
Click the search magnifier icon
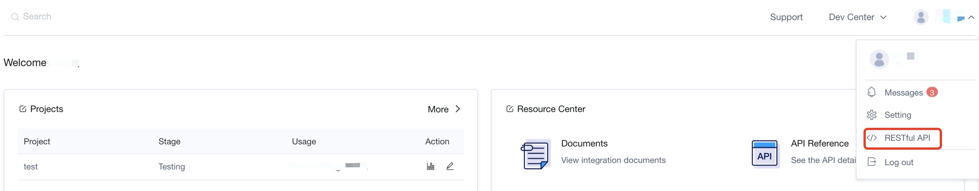15,17
